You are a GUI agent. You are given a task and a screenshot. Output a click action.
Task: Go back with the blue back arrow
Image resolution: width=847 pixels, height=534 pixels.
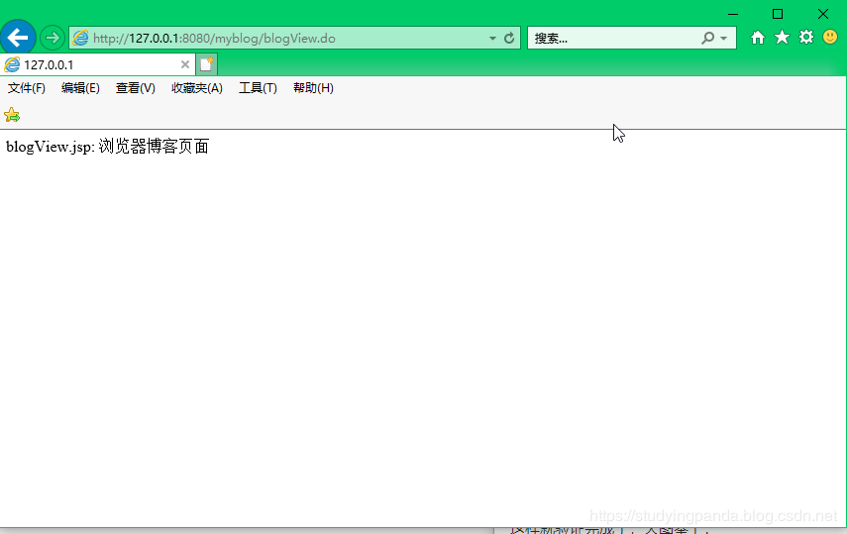(x=18, y=38)
